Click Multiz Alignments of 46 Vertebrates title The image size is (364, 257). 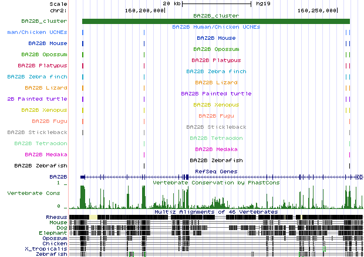tap(215, 212)
